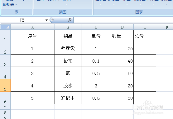Select row 1 by its header
The height and width of the screenshot is (119, 173).
(5, 36)
